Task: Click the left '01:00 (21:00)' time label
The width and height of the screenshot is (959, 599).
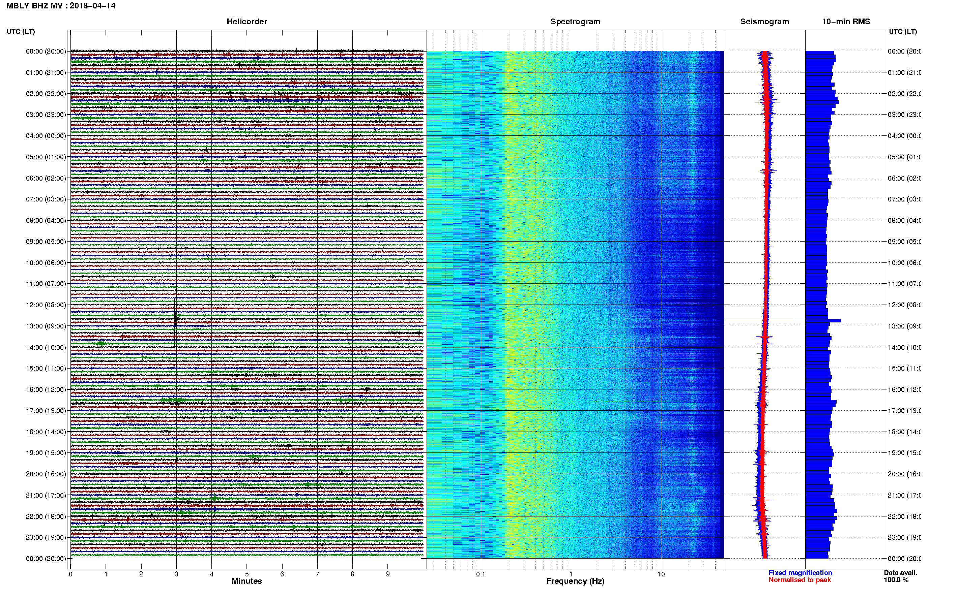Action: point(46,72)
